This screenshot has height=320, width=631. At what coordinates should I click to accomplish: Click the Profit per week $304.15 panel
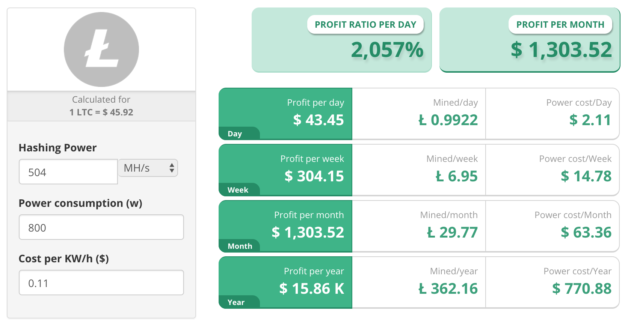[285, 170]
